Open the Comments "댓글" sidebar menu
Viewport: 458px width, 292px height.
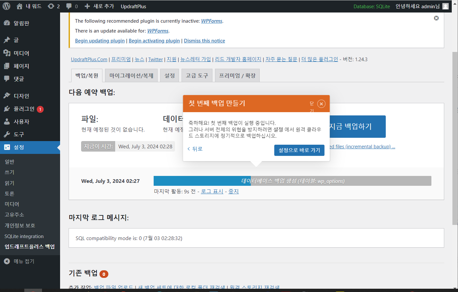[30, 79]
